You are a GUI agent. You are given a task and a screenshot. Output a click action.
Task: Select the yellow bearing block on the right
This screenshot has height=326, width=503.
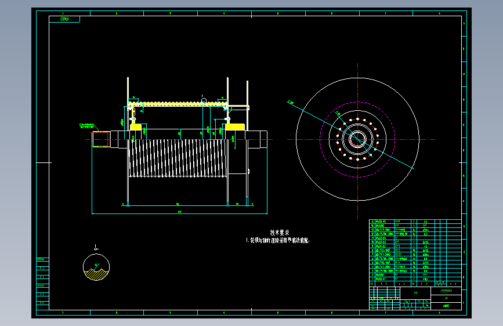[x=235, y=127]
